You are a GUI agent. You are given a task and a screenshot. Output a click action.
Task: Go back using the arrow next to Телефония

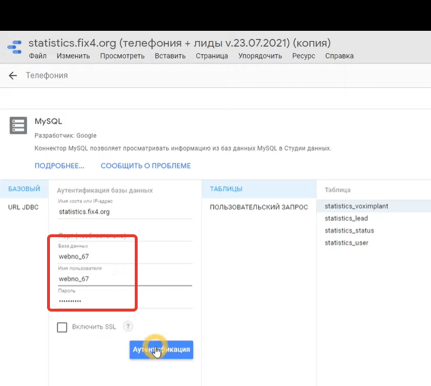click(13, 76)
